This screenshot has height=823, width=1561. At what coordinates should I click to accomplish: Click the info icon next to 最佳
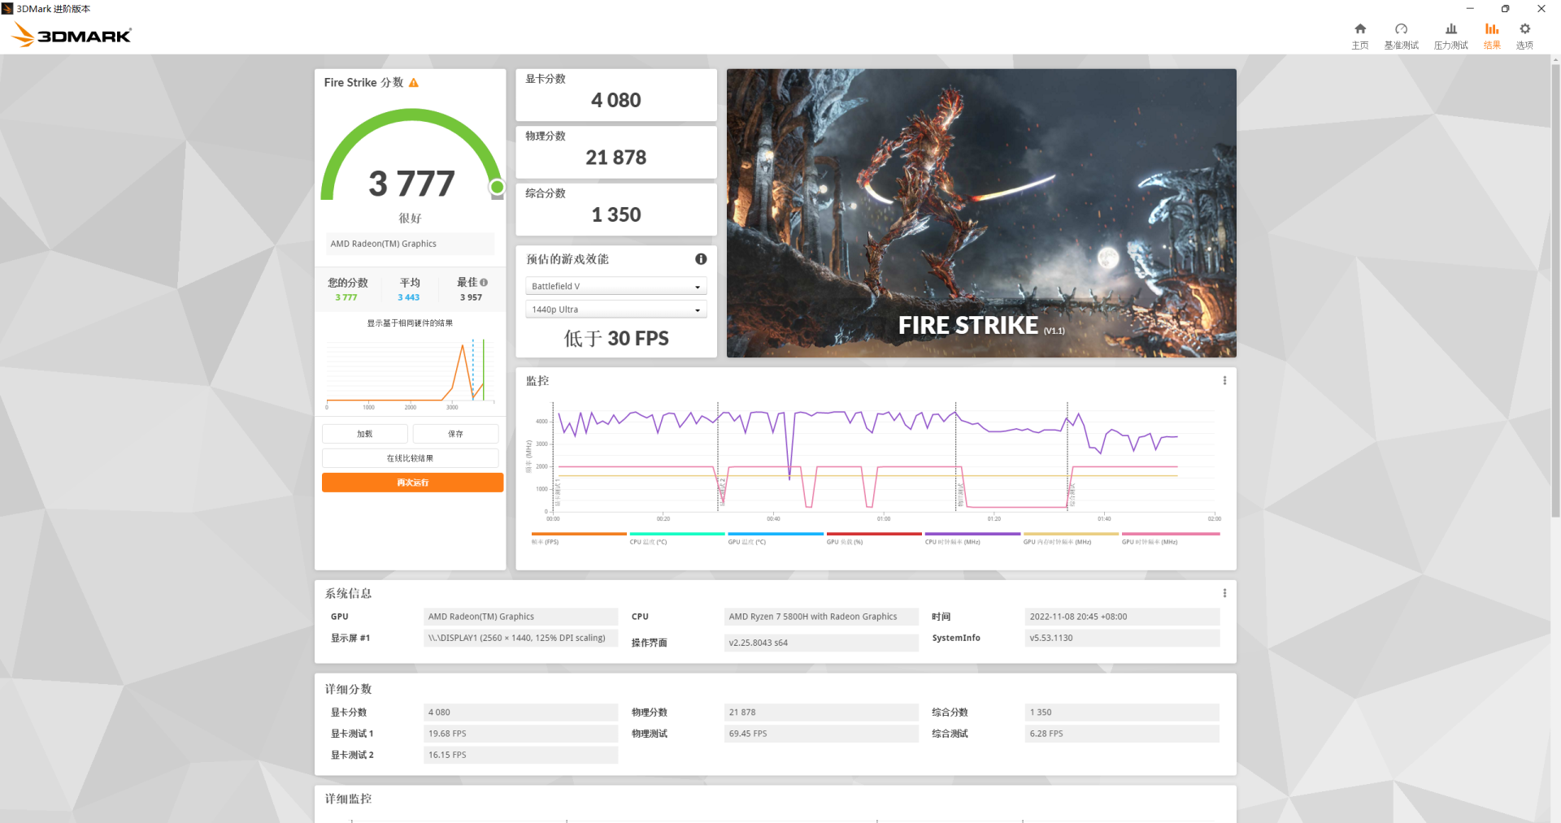pyautogui.click(x=484, y=283)
